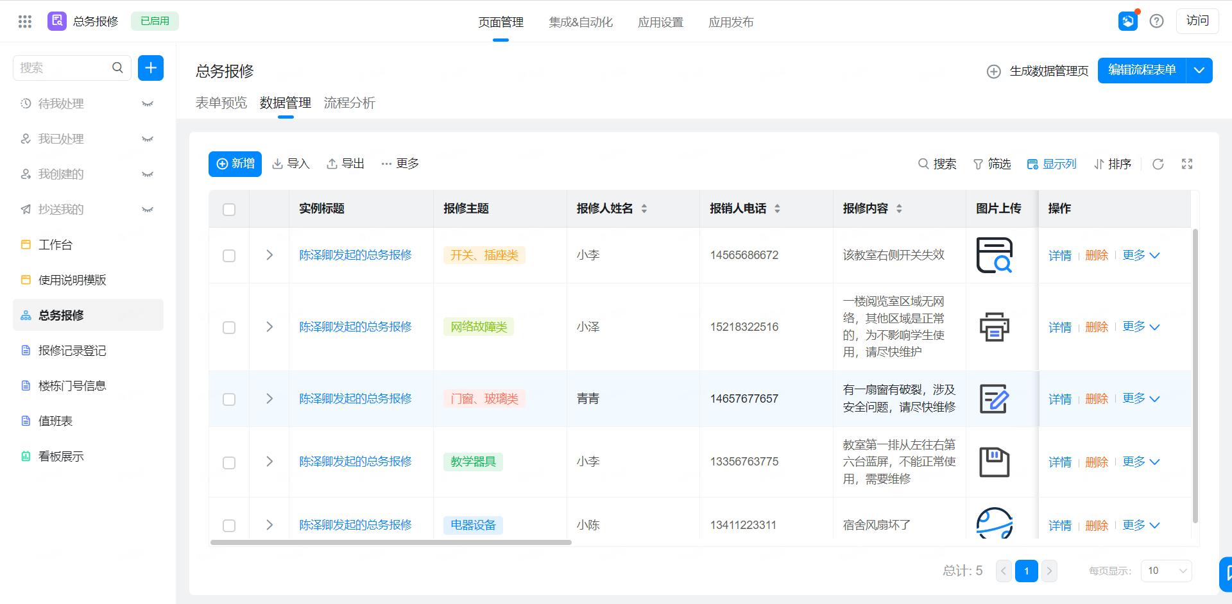Open 筛选 filter tool

pos(991,164)
